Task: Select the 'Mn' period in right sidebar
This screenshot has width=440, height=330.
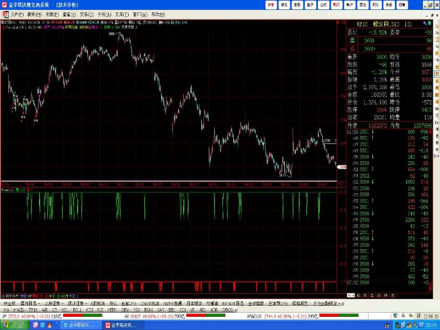Action: (x=437, y=109)
